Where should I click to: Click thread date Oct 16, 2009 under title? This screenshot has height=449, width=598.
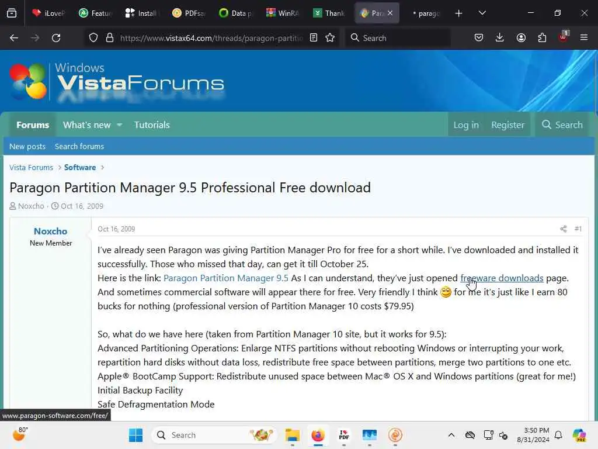[x=82, y=206]
